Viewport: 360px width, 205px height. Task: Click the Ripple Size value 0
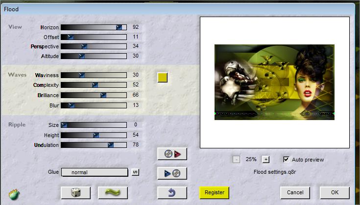(x=136, y=124)
